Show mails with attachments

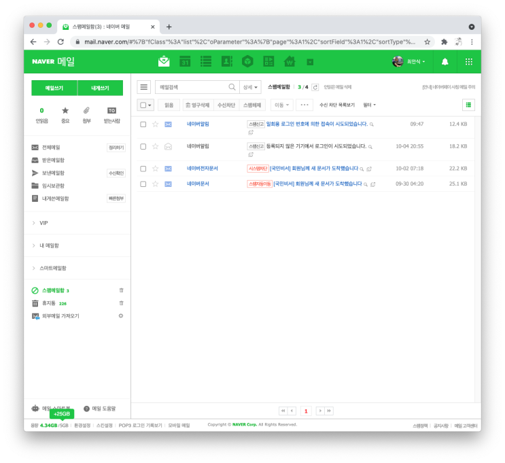pyautogui.click(x=86, y=115)
